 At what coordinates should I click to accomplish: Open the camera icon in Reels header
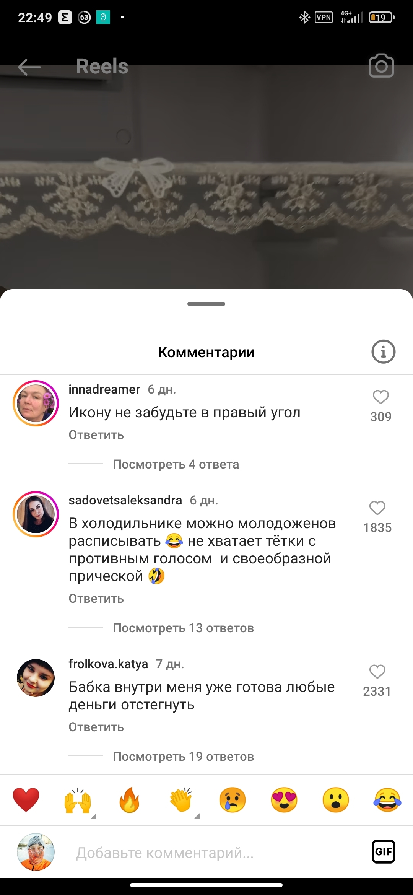[381, 66]
